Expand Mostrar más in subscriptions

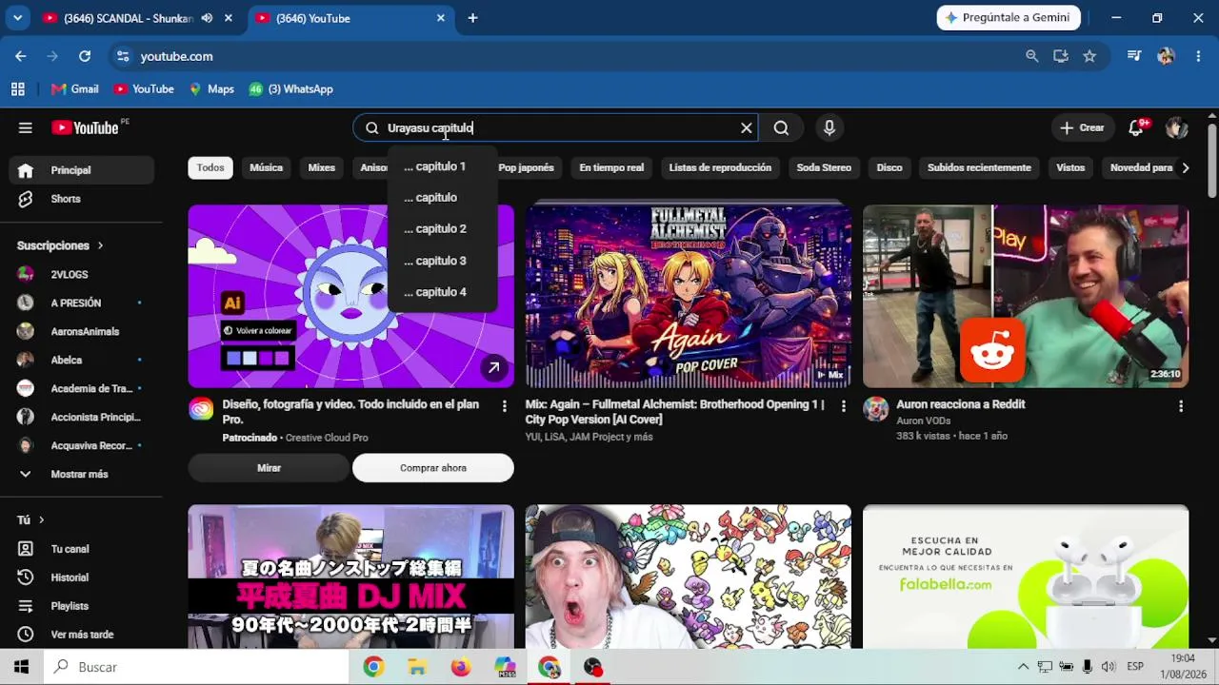pos(81,474)
